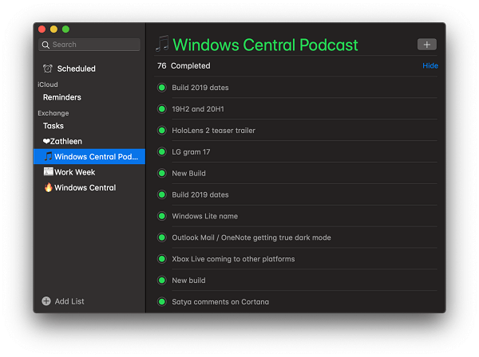Uncheck "HoloLens 2 teaser trailer" reminder
Screen dimensions: 479x357
162,131
